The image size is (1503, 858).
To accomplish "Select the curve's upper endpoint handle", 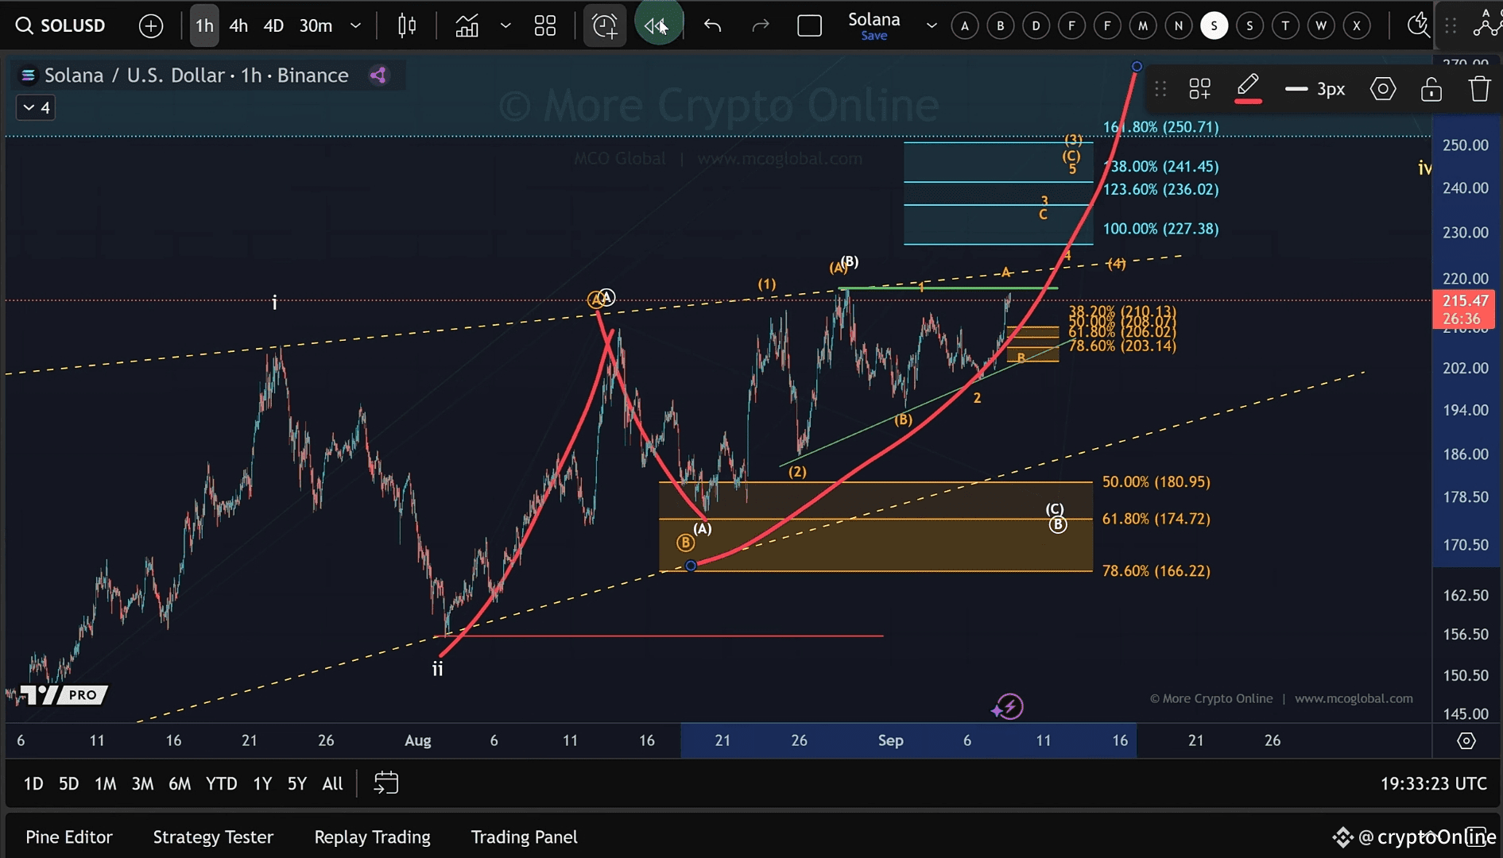I will (1137, 67).
